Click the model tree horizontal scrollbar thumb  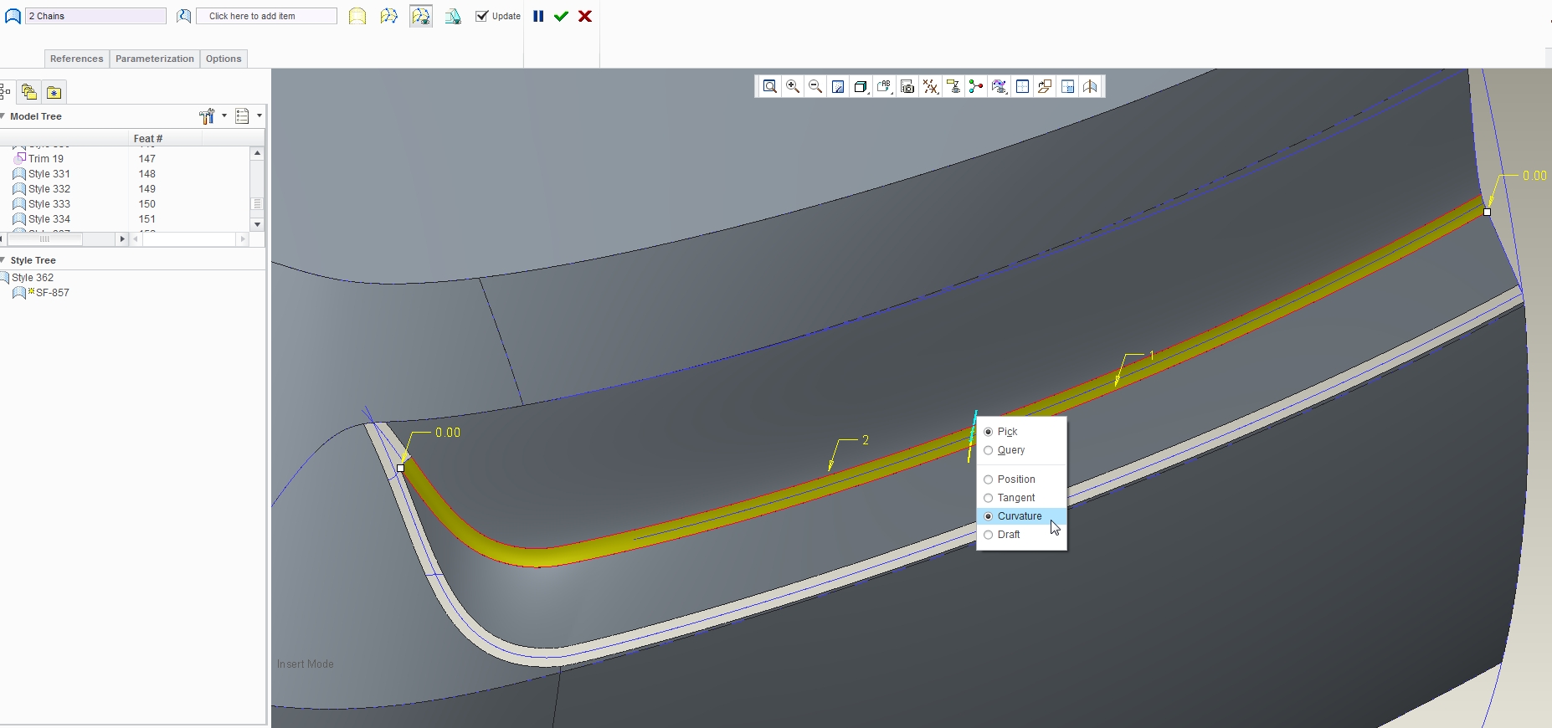click(45, 239)
